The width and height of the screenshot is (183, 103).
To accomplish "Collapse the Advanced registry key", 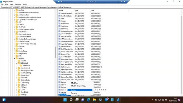I will [x=17, y=63].
